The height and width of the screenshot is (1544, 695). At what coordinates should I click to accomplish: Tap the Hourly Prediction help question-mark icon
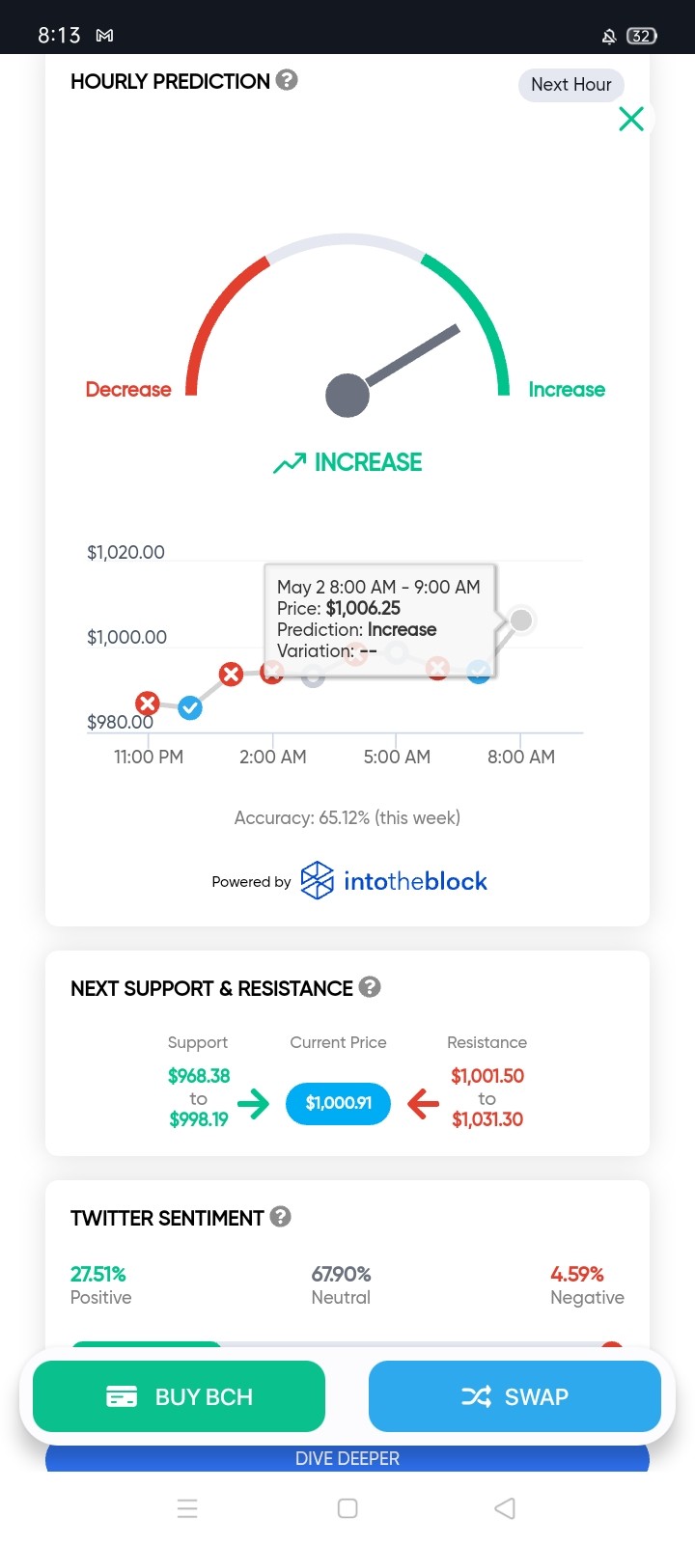point(287,80)
